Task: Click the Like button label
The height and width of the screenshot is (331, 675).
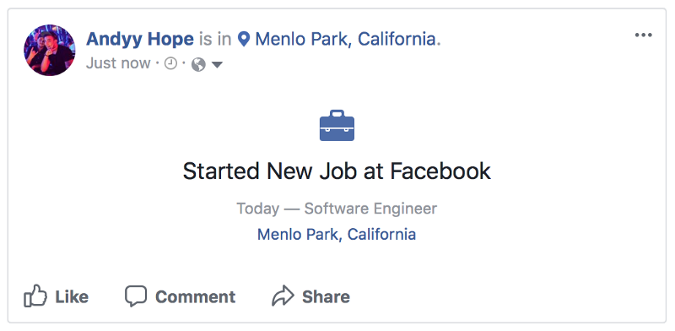Action: pos(72,297)
